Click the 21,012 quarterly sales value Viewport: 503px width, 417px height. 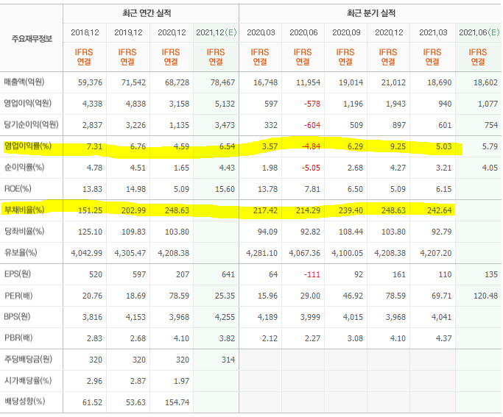[x=393, y=82]
